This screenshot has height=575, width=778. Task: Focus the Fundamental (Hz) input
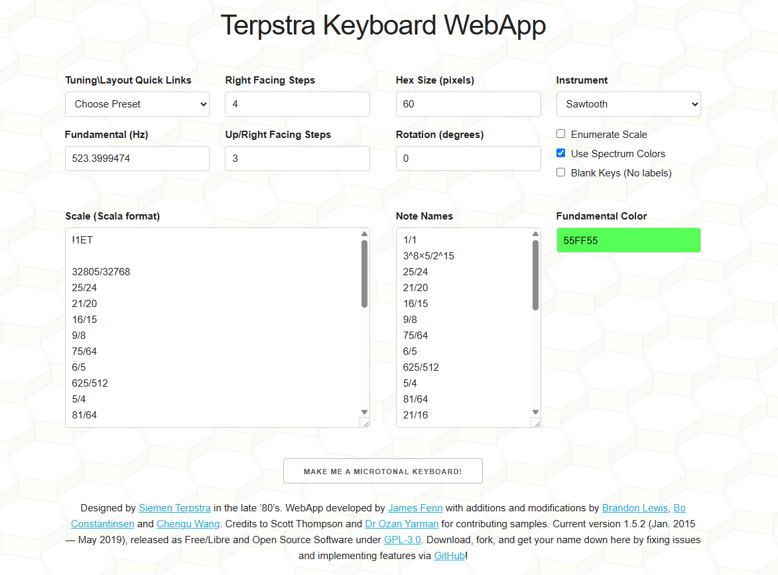(x=137, y=159)
